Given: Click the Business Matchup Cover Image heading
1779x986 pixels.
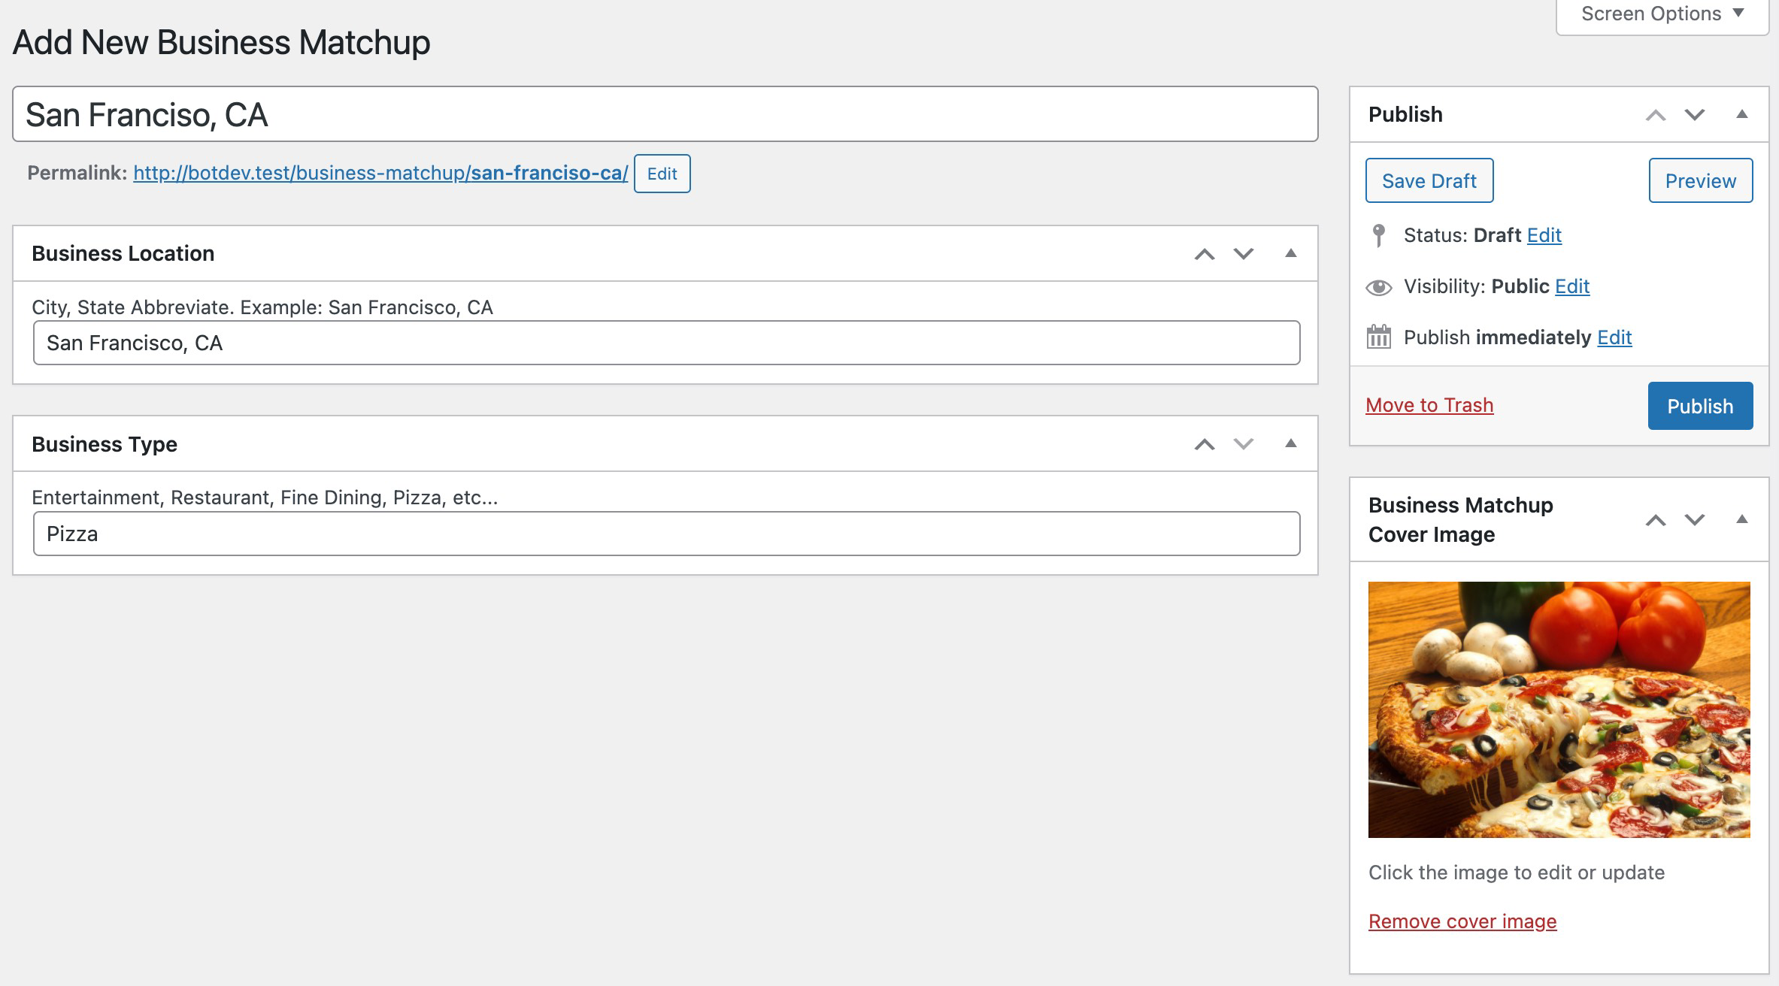Looking at the screenshot, I should (x=1460, y=519).
